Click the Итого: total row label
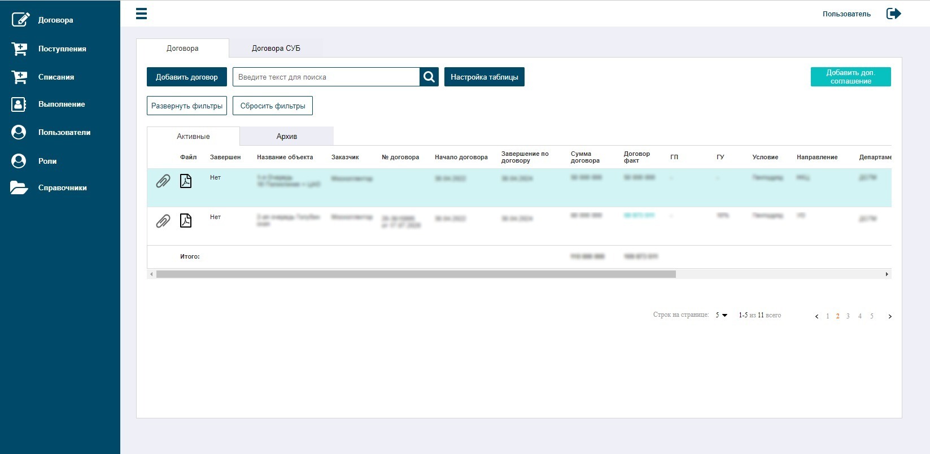 coord(190,256)
